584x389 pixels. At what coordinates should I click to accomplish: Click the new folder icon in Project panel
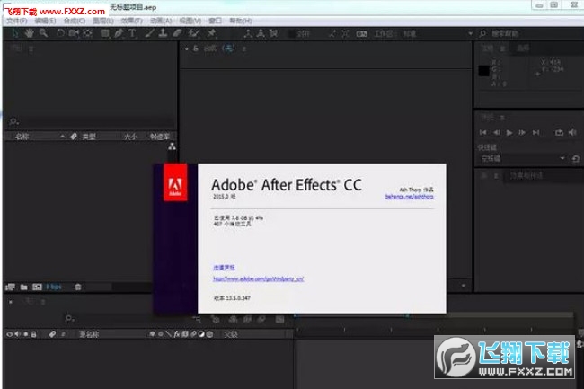tap(22, 287)
